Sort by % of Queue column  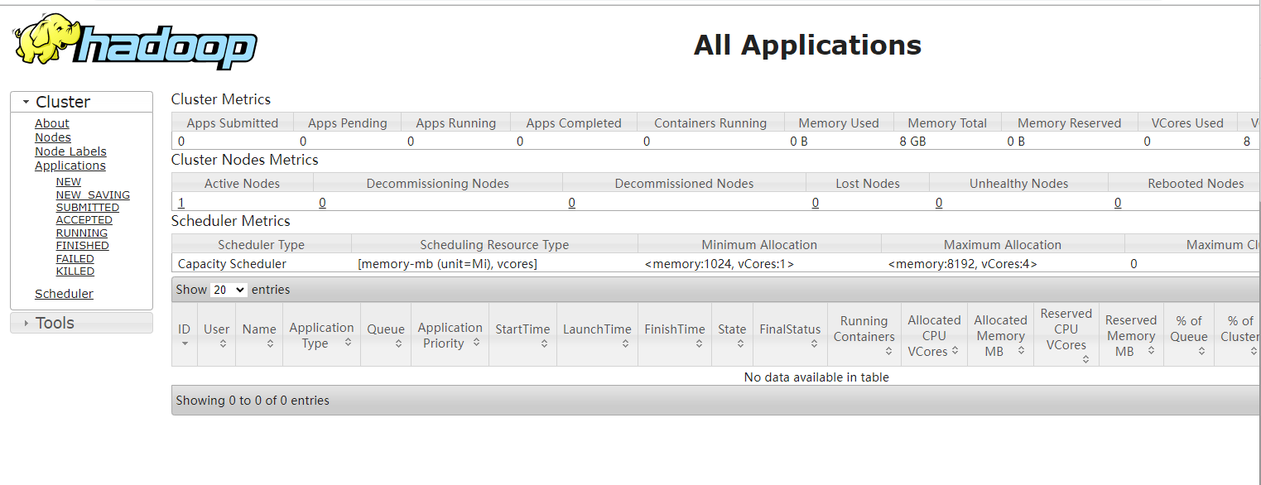1189,334
